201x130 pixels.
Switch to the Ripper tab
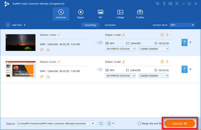tap(81, 14)
